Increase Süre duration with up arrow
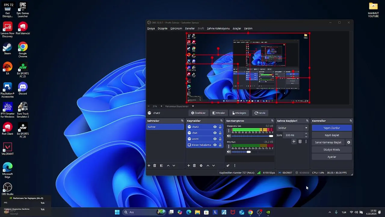The image size is (385, 217). click(x=306, y=134)
